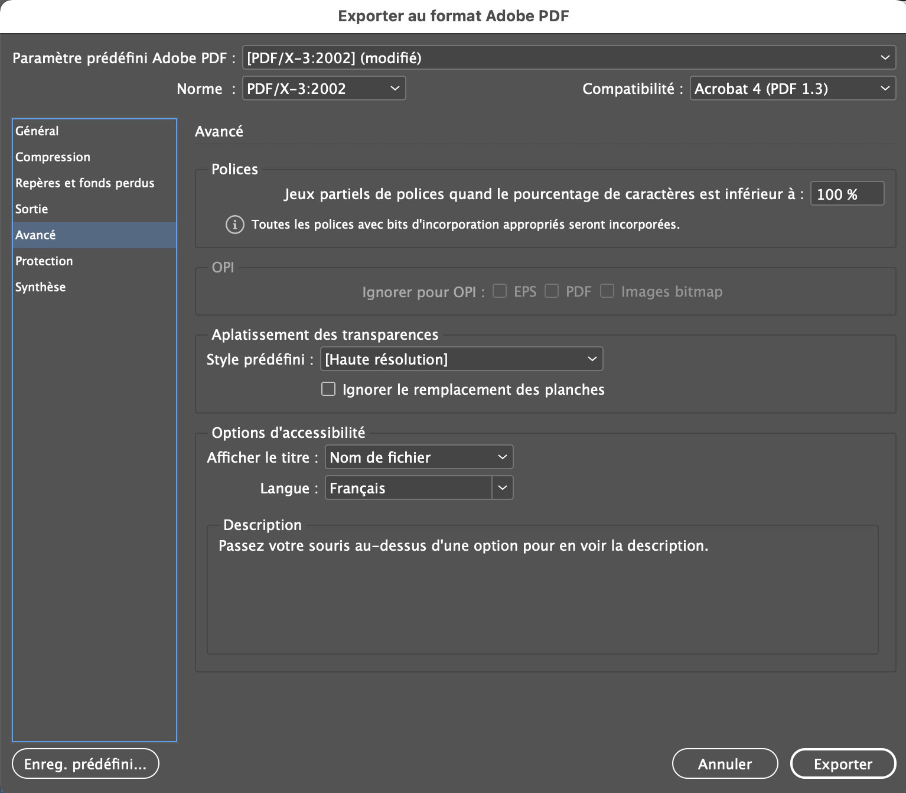Screen dimensions: 906x793
Task: Open the Repères et fonds perdus section
Action: click(84, 183)
